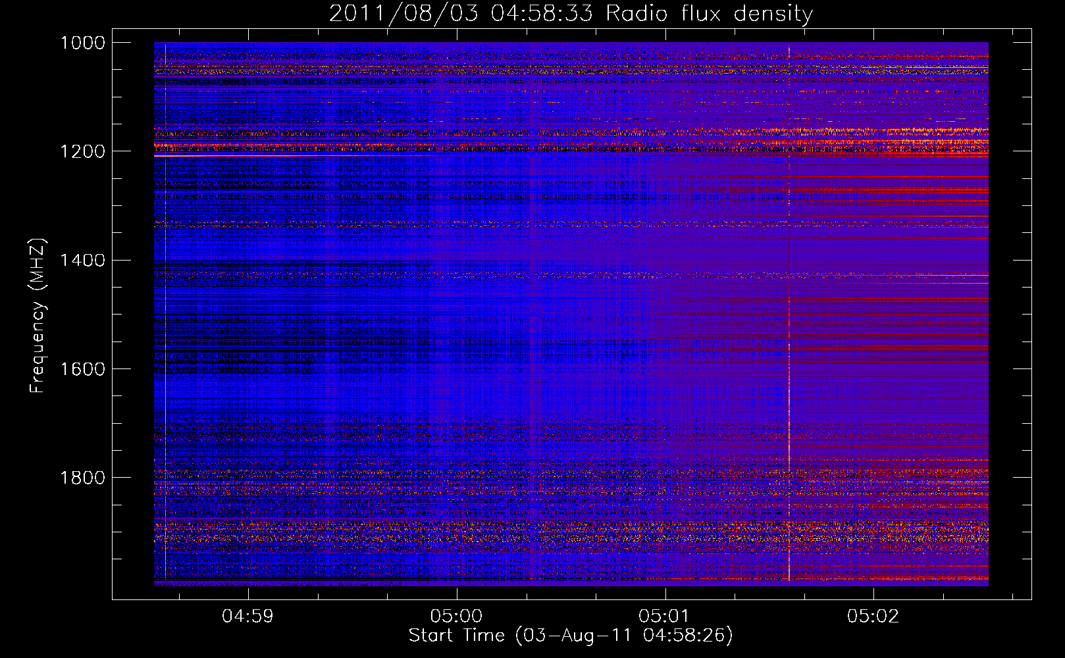1065x658 pixels.
Task: Click the bright yellow vertical spike in the spectrogram
Action: 789,313
